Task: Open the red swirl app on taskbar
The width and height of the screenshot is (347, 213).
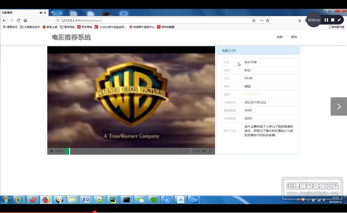Action: pos(32,200)
